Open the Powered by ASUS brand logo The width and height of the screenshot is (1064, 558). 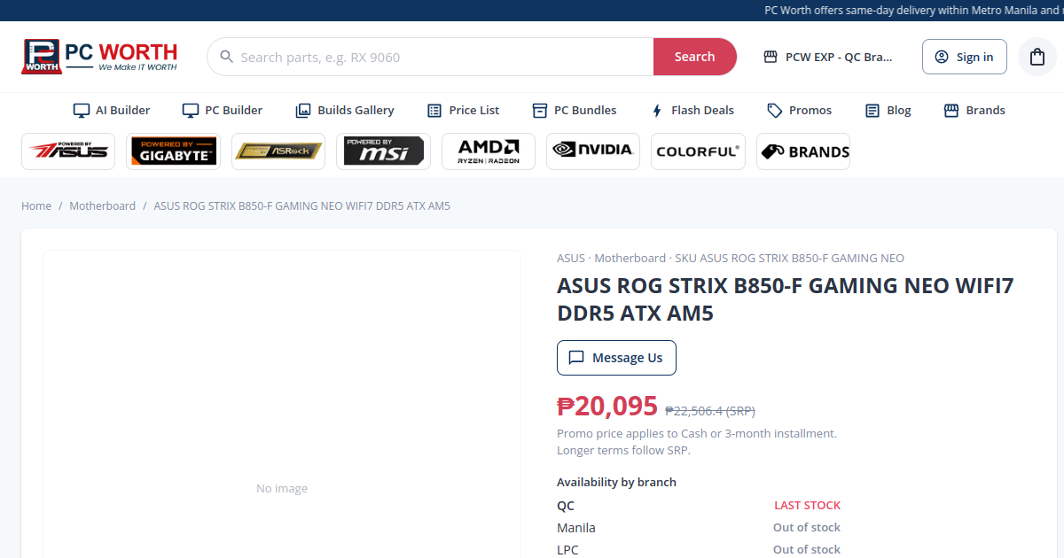(68, 151)
